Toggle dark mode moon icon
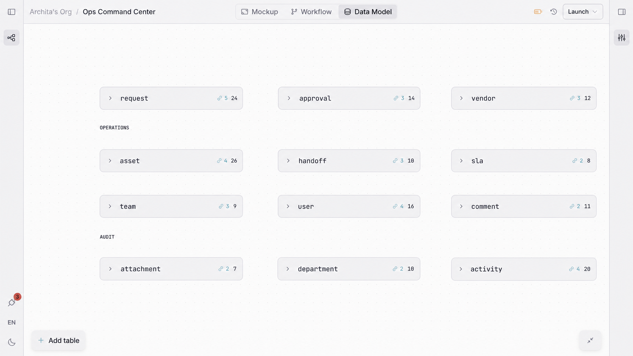Screen dimensions: 633x356 tap(12, 342)
